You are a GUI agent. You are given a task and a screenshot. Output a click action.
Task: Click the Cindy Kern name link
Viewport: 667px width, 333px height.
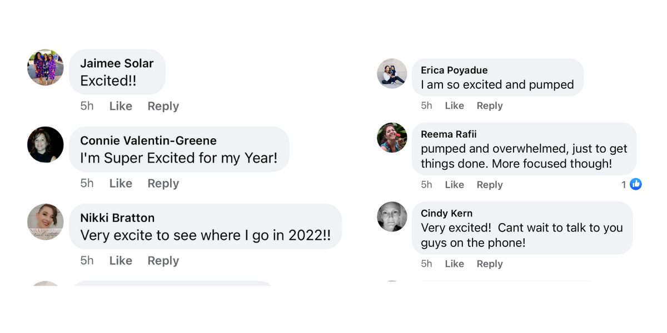pyautogui.click(x=446, y=213)
